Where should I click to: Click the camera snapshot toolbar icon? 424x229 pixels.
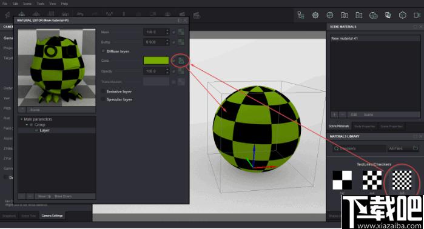click(344, 15)
